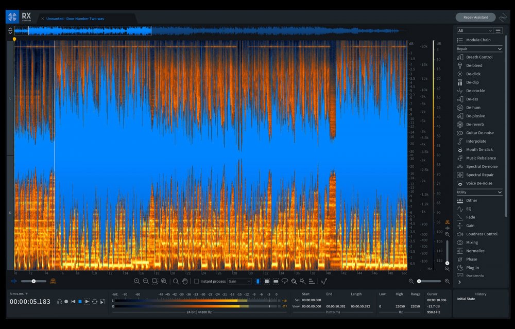This screenshot has width=515, height=329.
Task: Open the Plug-in utility
Action: coord(468,268)
